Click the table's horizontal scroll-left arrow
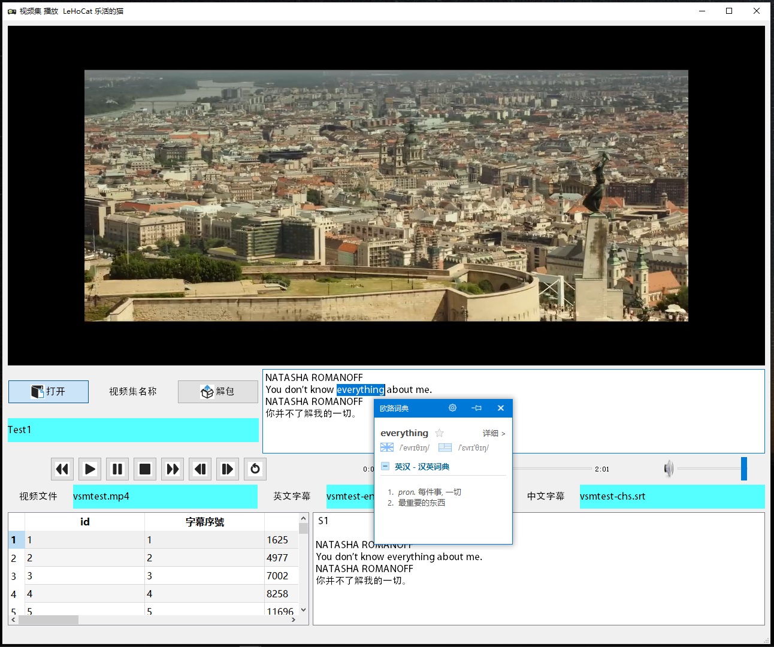 [14, 620]
